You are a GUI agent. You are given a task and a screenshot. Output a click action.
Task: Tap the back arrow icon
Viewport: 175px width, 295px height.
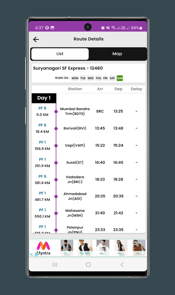pyautogui.click(x=36, y=39)
